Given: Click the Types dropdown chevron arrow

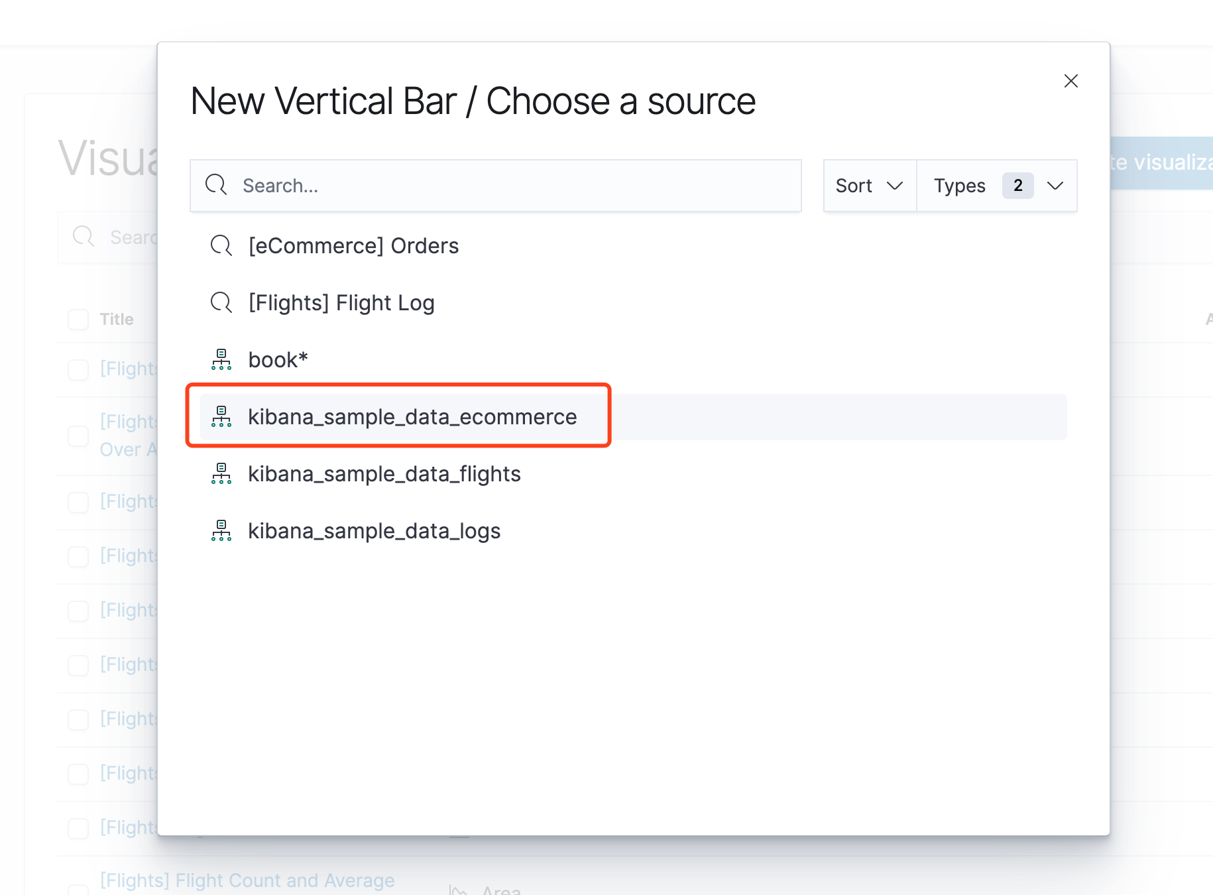Looking at the screenshot, I should (1055, 186).
